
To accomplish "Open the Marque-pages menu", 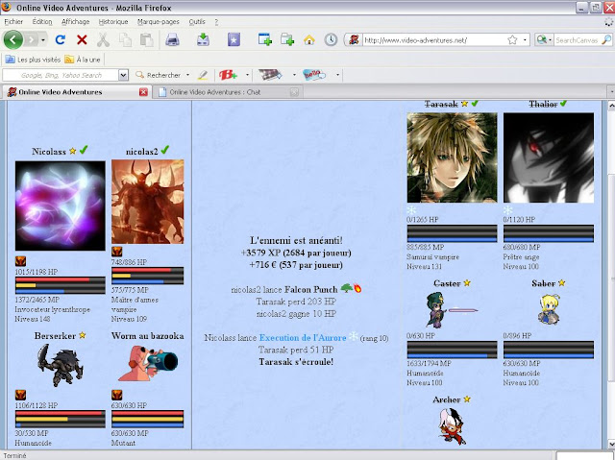I will pyautogui.click(x=159, y=22).
